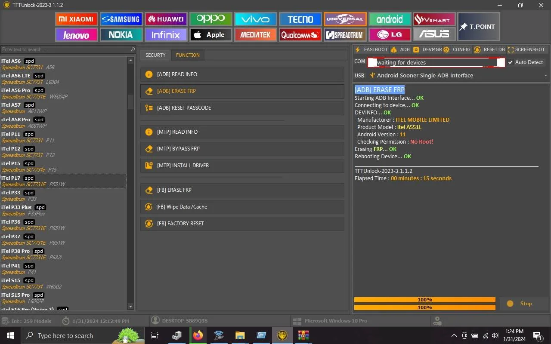Screen dimensions: 551x344
Task: Click the model list scroll-up arrow
Action: pyautogui.click(x=131, y=61)
